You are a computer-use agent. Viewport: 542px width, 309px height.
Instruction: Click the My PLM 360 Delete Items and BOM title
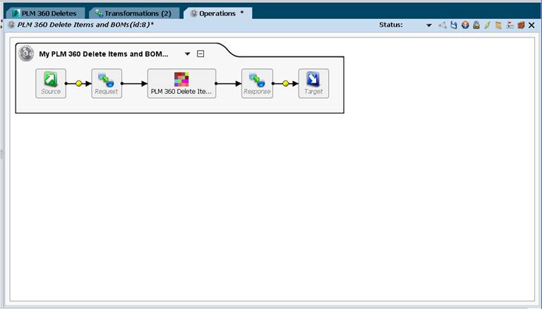click(104, 54)
